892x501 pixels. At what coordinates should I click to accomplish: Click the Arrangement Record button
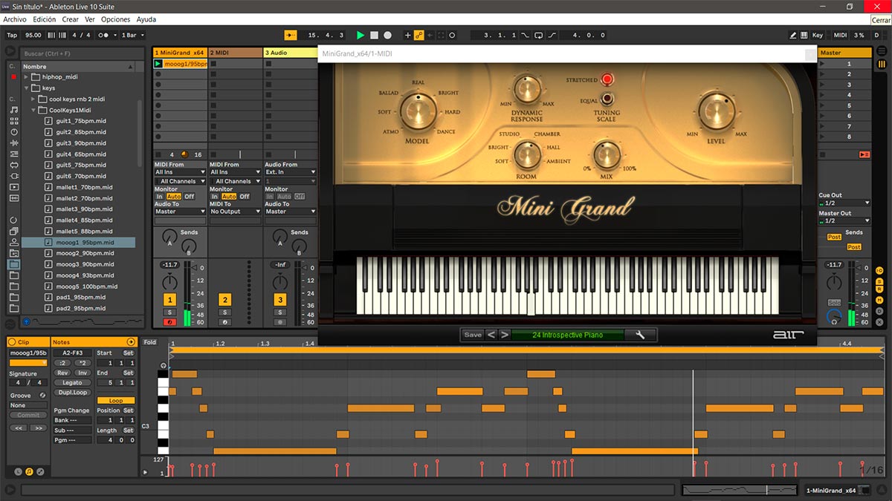pyautogui.click(x=387, y=35)
